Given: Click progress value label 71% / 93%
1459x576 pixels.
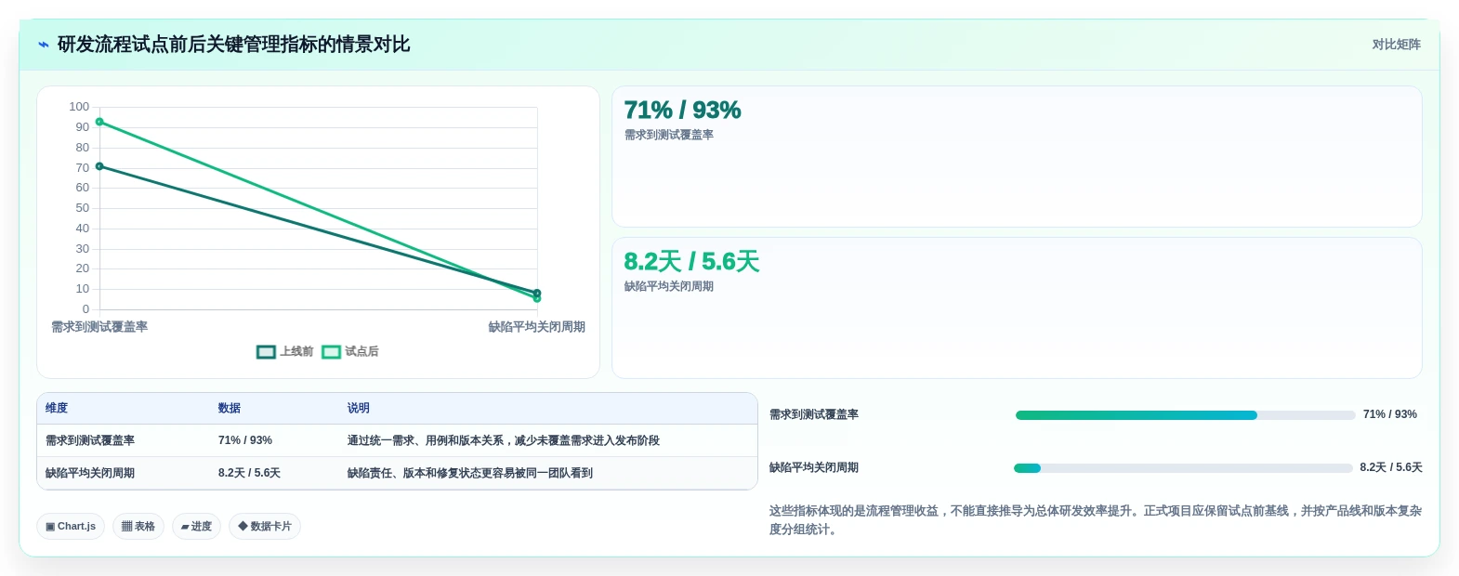Looking at the screenshot, I should click(x=1390, y=414).
